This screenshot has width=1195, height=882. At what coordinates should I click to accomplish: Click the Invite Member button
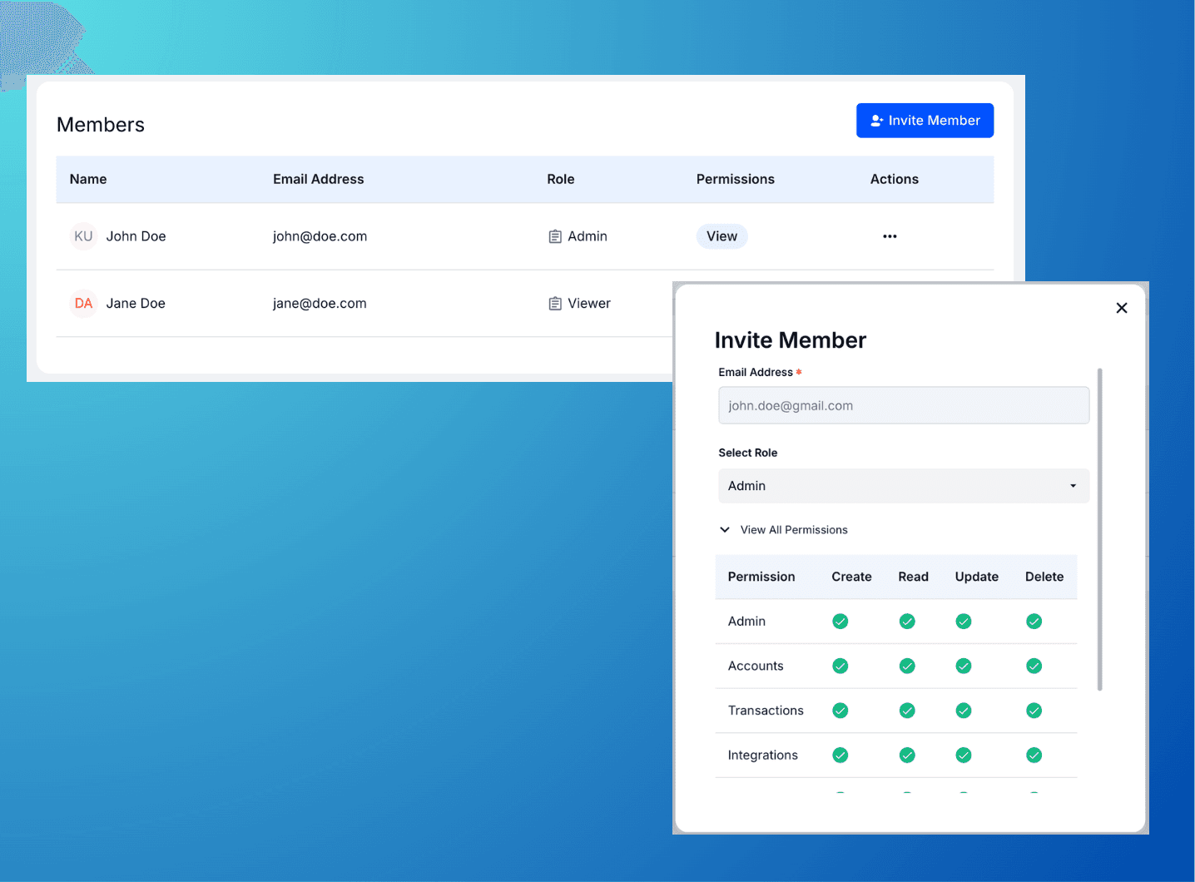click(925, 121)
